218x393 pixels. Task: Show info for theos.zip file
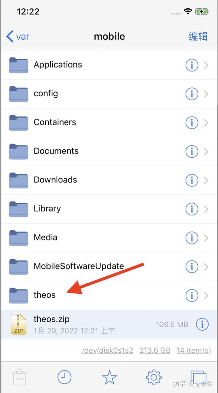(202, 324)
